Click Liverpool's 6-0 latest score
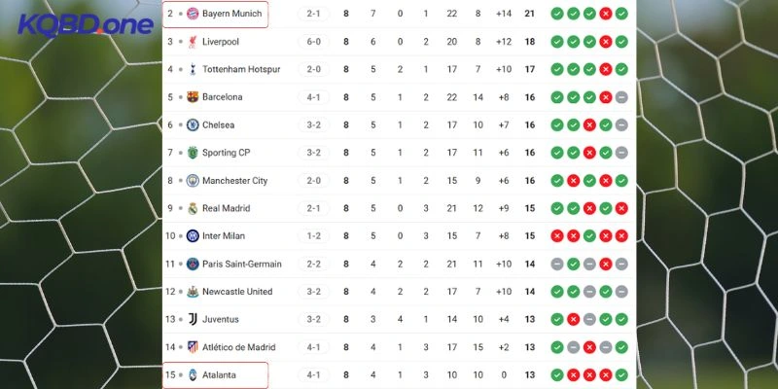The width and height of the screenshot is (778, 389). click(314, 42)
